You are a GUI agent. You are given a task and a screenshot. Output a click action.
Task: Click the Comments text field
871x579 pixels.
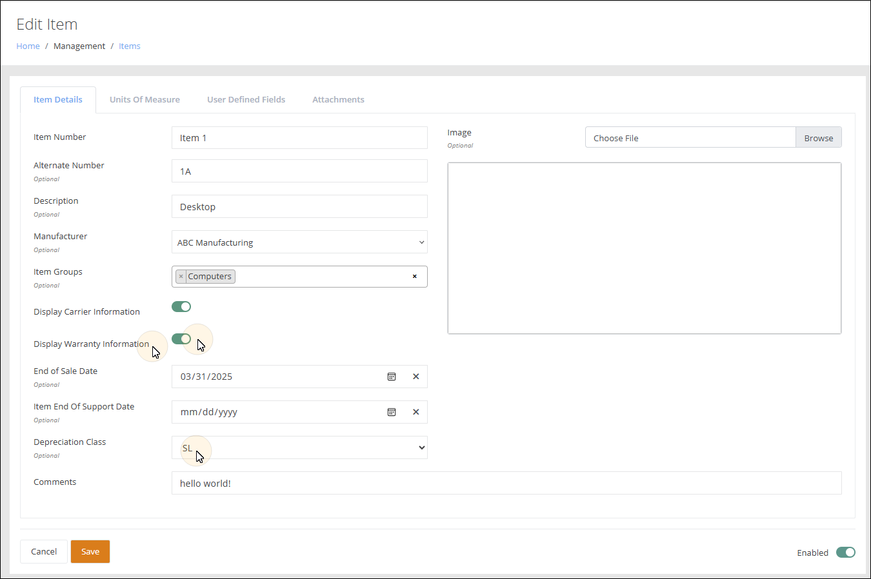[x=506, y=483]
